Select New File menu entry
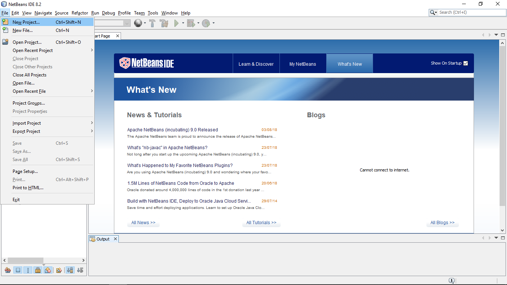 click(x=48, y=30)
